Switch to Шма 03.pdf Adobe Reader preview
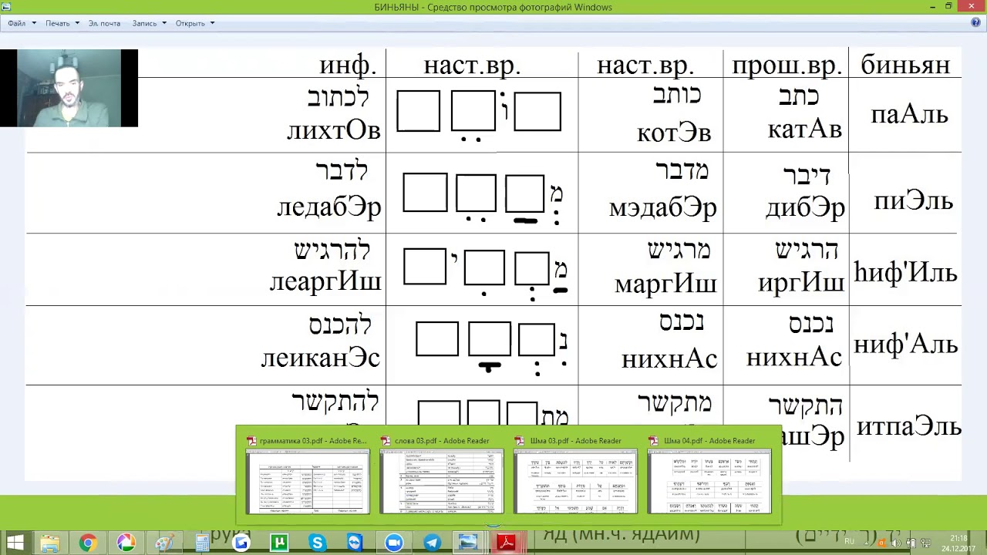The height and width of the screenshot is (555, 987). [x=575, y=474]
